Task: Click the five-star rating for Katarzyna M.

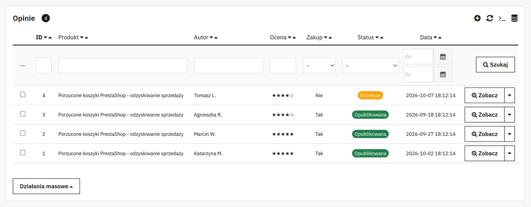Action: click(283, 153)
